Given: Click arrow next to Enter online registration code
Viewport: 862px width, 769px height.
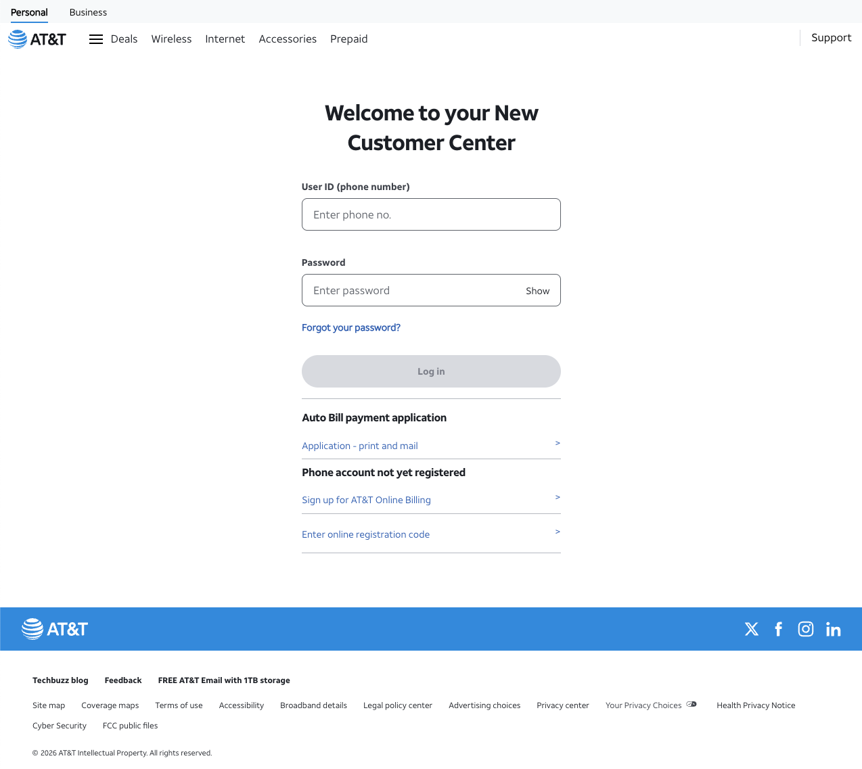Looking at the screenshot, I should pyautogui.click(x=558, y=532).
